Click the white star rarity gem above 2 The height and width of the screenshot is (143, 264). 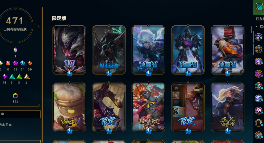tap(15, 50)
